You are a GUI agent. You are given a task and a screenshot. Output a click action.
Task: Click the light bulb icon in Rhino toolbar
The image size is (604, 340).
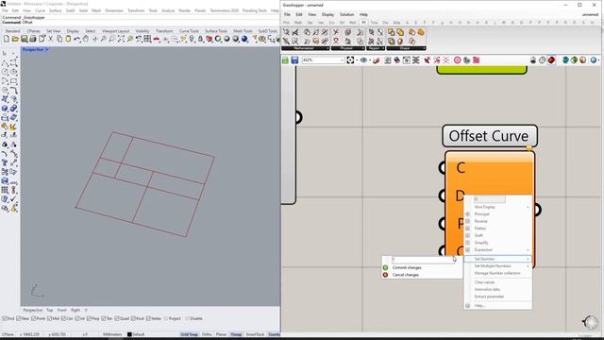pos(192,39)
